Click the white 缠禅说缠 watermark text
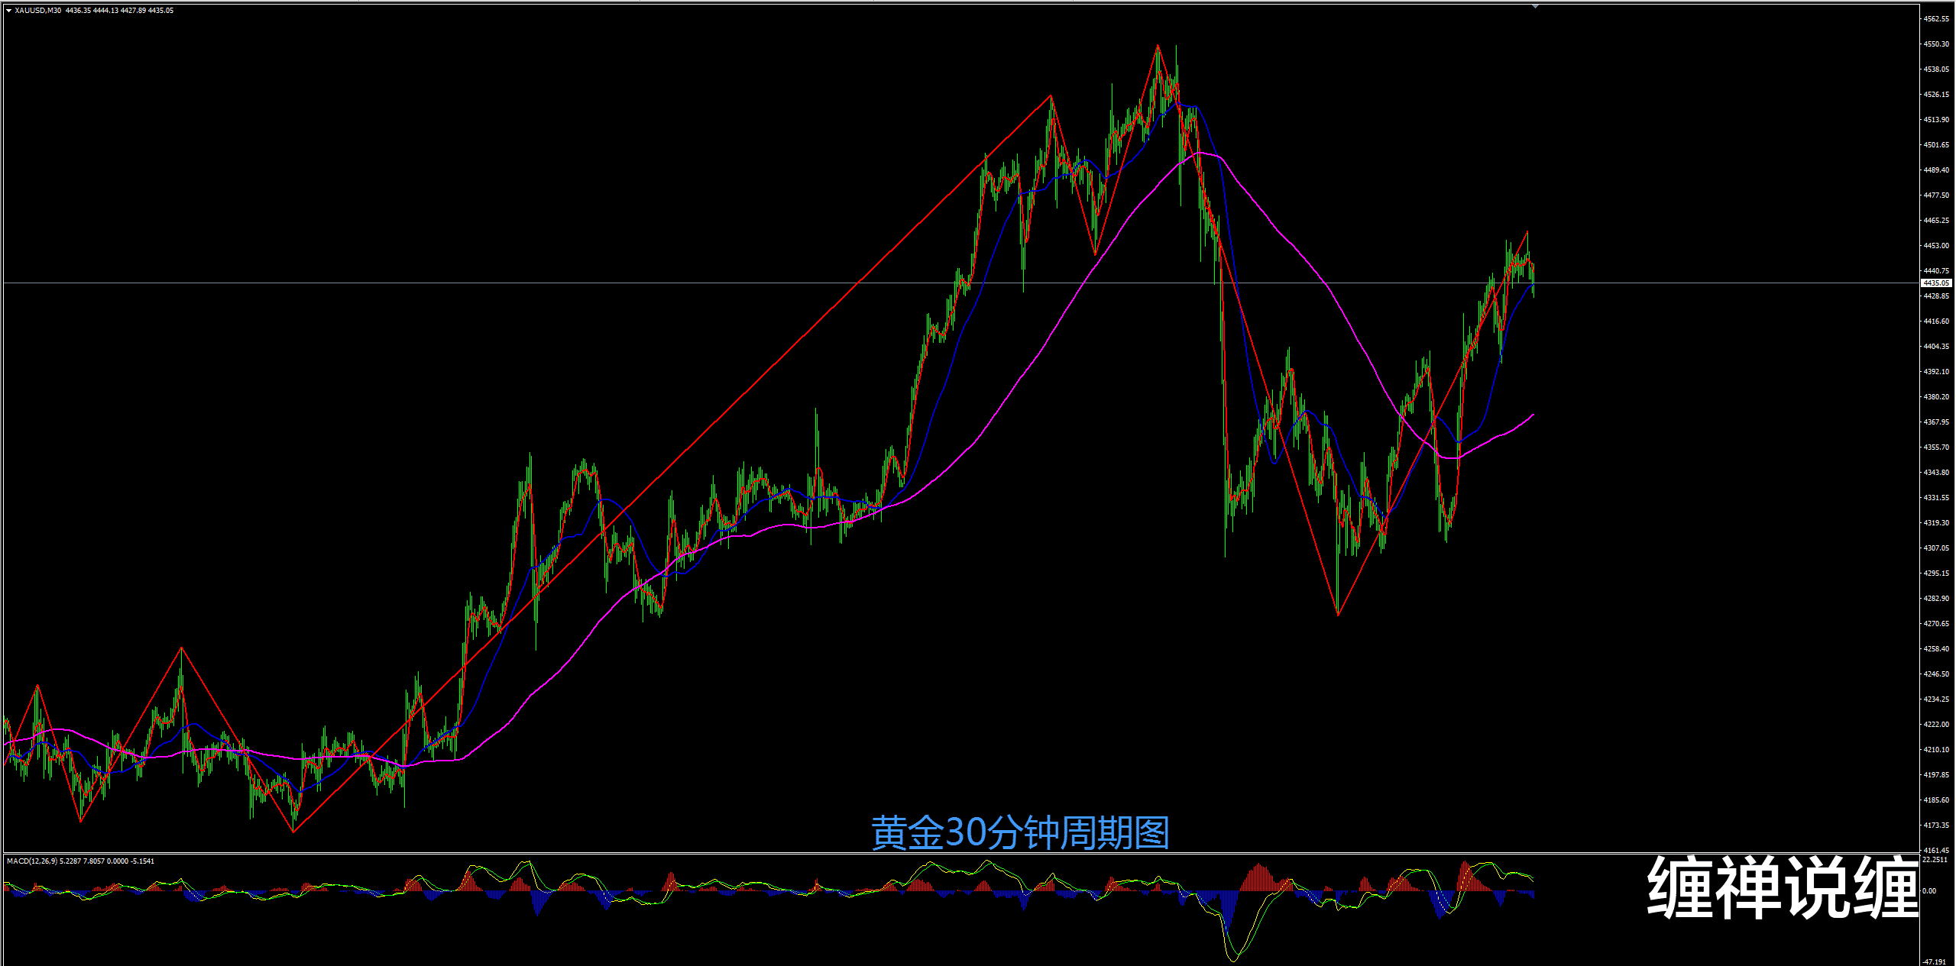The height and width of the screenshot is (966, 1956). coord(1783,887)
